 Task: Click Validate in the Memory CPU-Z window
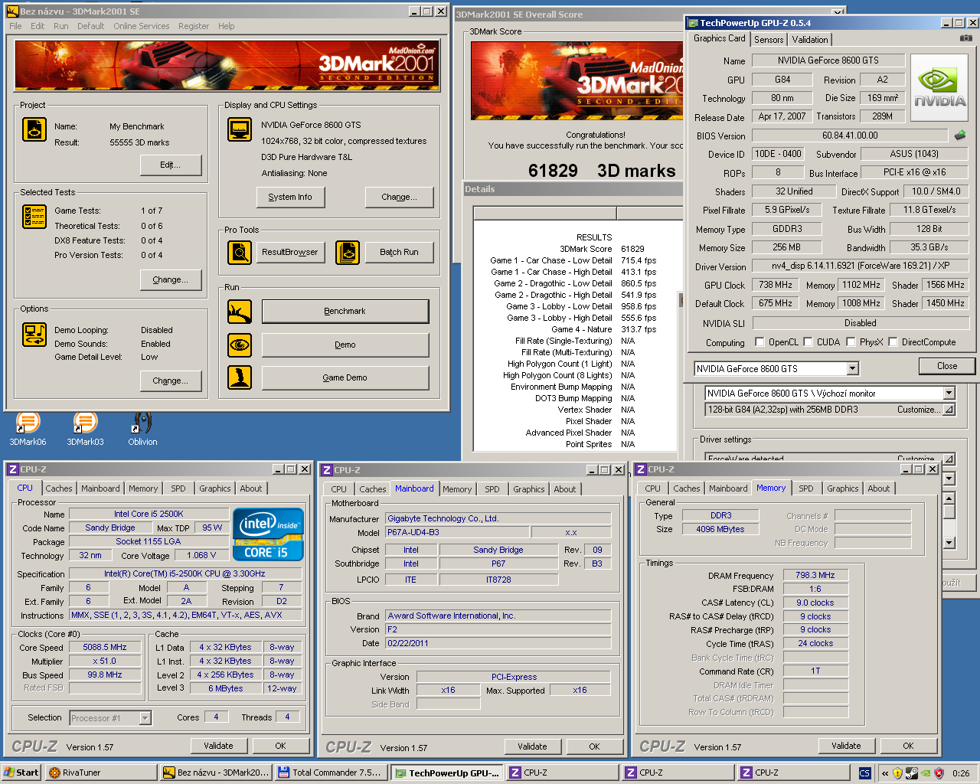click(x=846, y=746)
